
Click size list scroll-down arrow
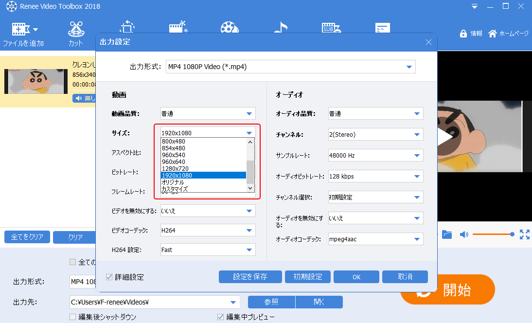(x=250, y=188)
